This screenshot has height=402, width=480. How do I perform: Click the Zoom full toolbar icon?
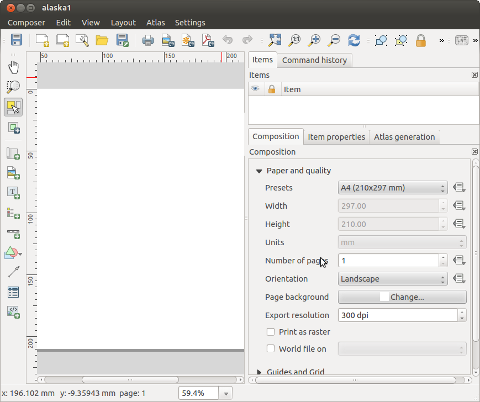[x=275, y=40]
